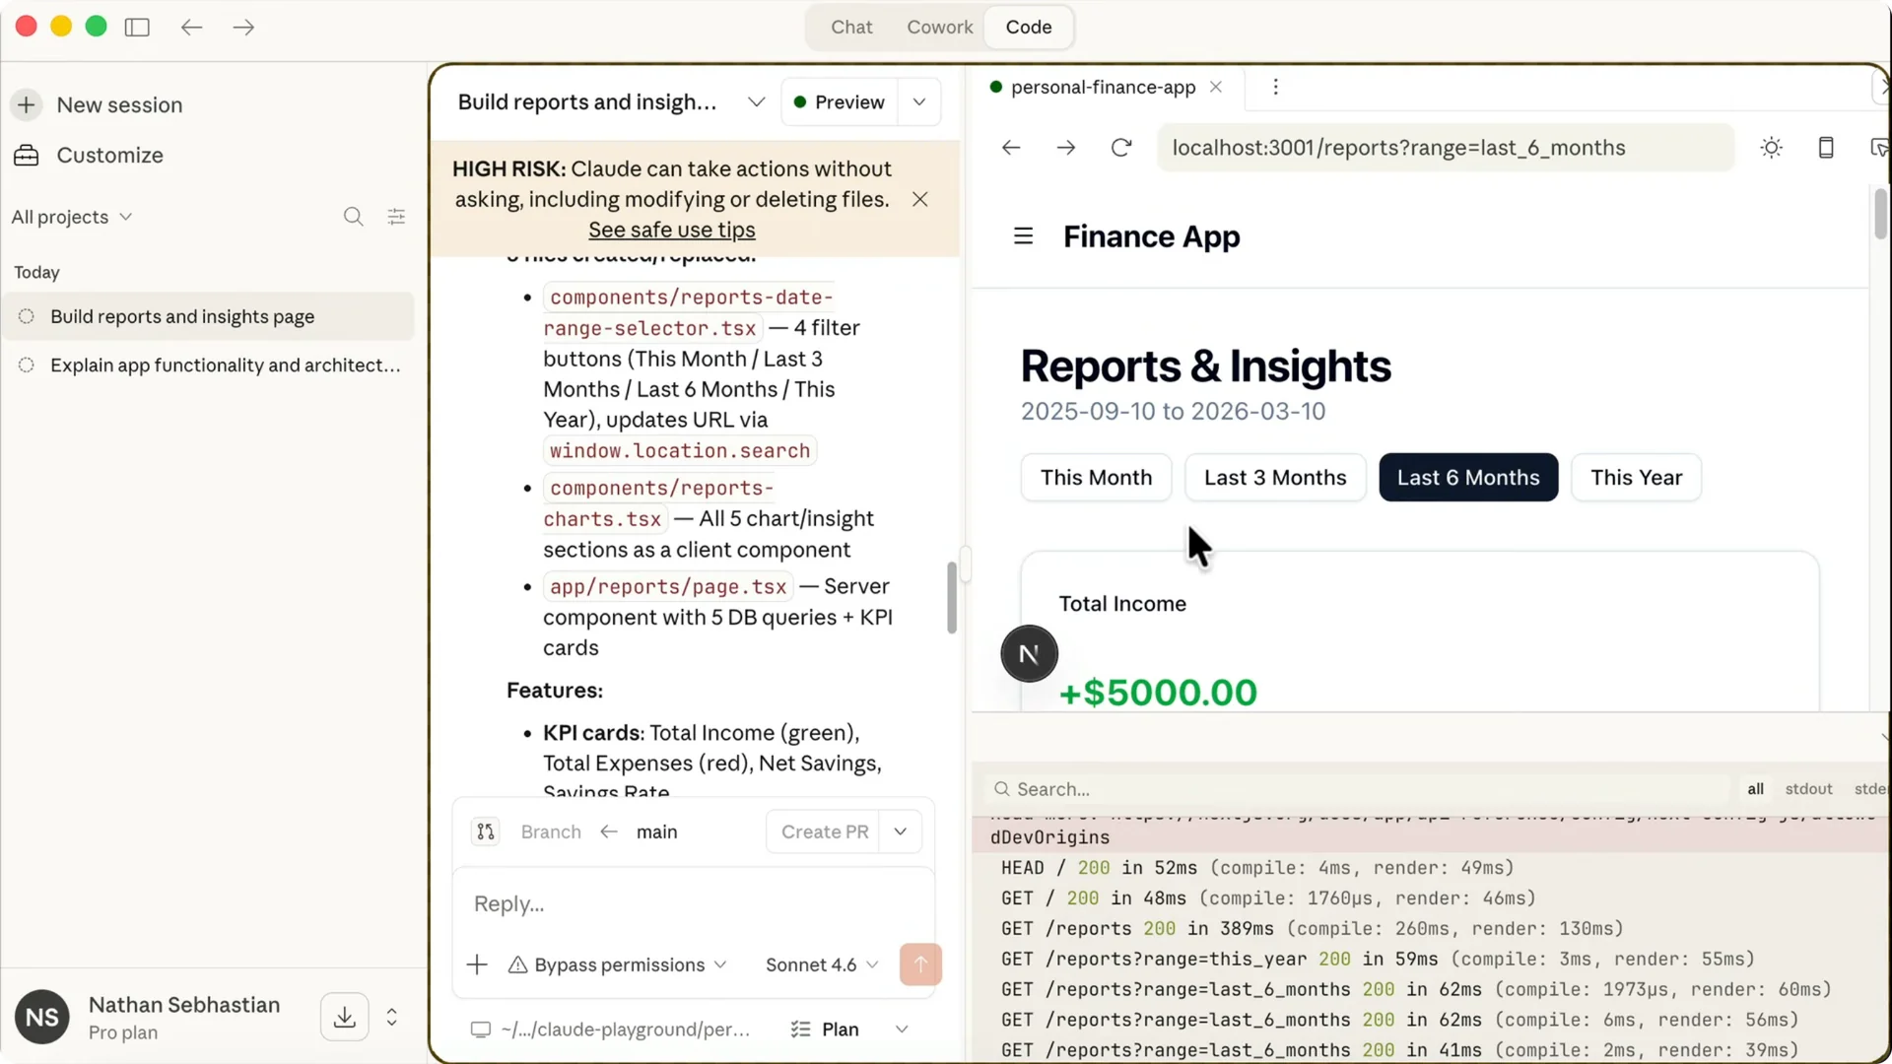Click app/reports/page.tsx file name
The width and height of the screenshot is (1892, 1064).
click(668, 586)
